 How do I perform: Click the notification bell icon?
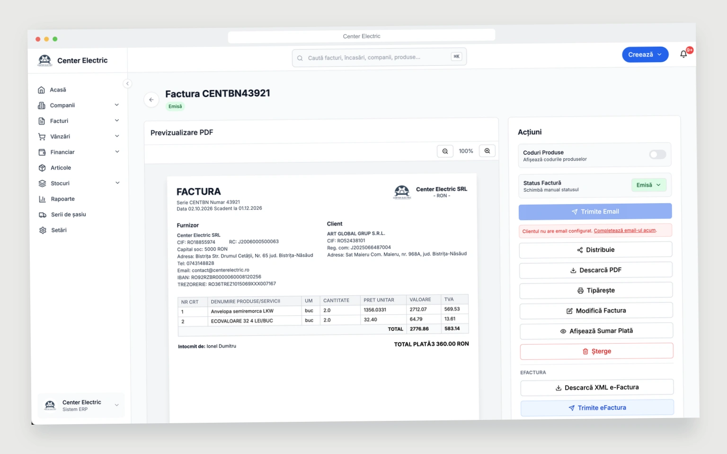point(683,54)
